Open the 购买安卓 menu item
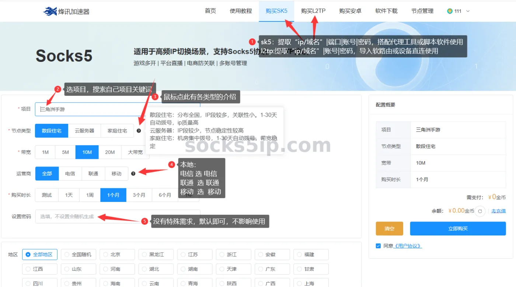Screen dimensions: 516x287 [350, 11]
